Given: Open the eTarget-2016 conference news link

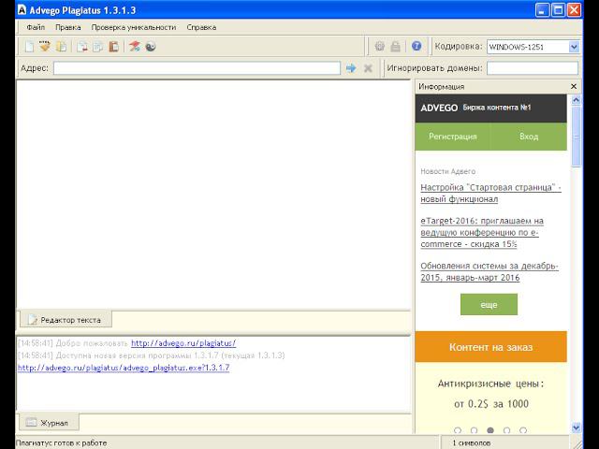Looking at the screenshot, I should (x=482, y=232).
